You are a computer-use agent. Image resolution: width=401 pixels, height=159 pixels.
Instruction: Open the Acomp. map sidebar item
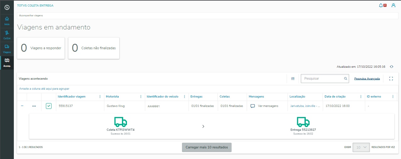[7, 63]
